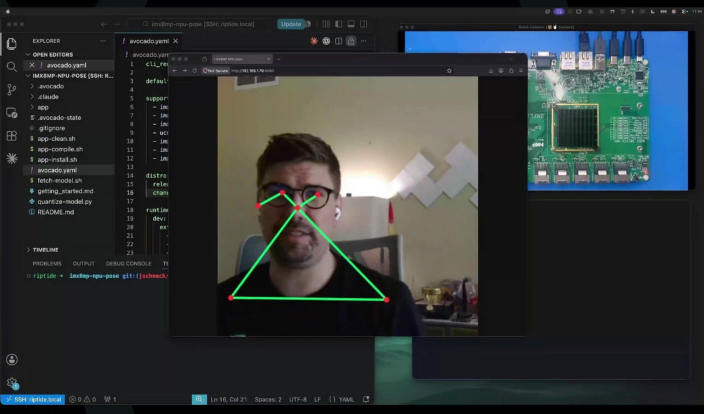Open app-clean.sh in explorer
The width and height of the screenshot is (704, 414).
(57, 138)
